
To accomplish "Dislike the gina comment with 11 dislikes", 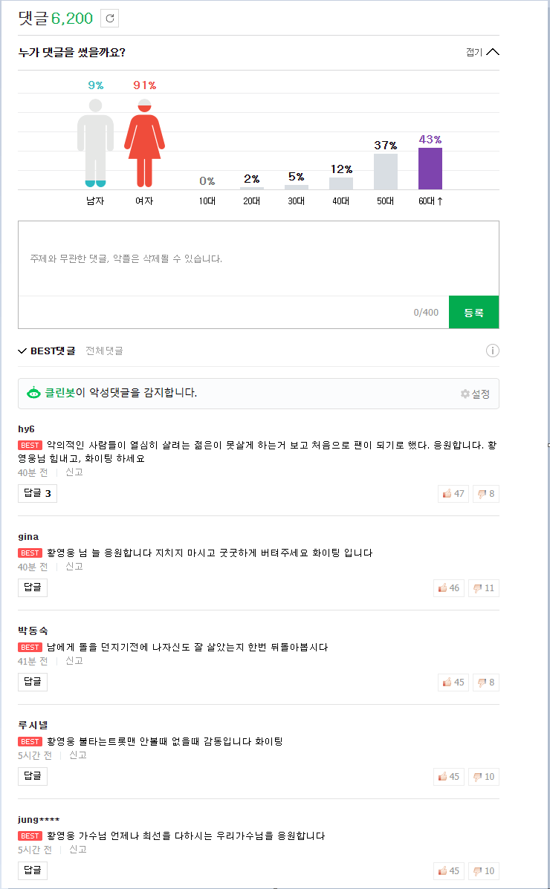I will pyautogui.click(x=484, y=588).
